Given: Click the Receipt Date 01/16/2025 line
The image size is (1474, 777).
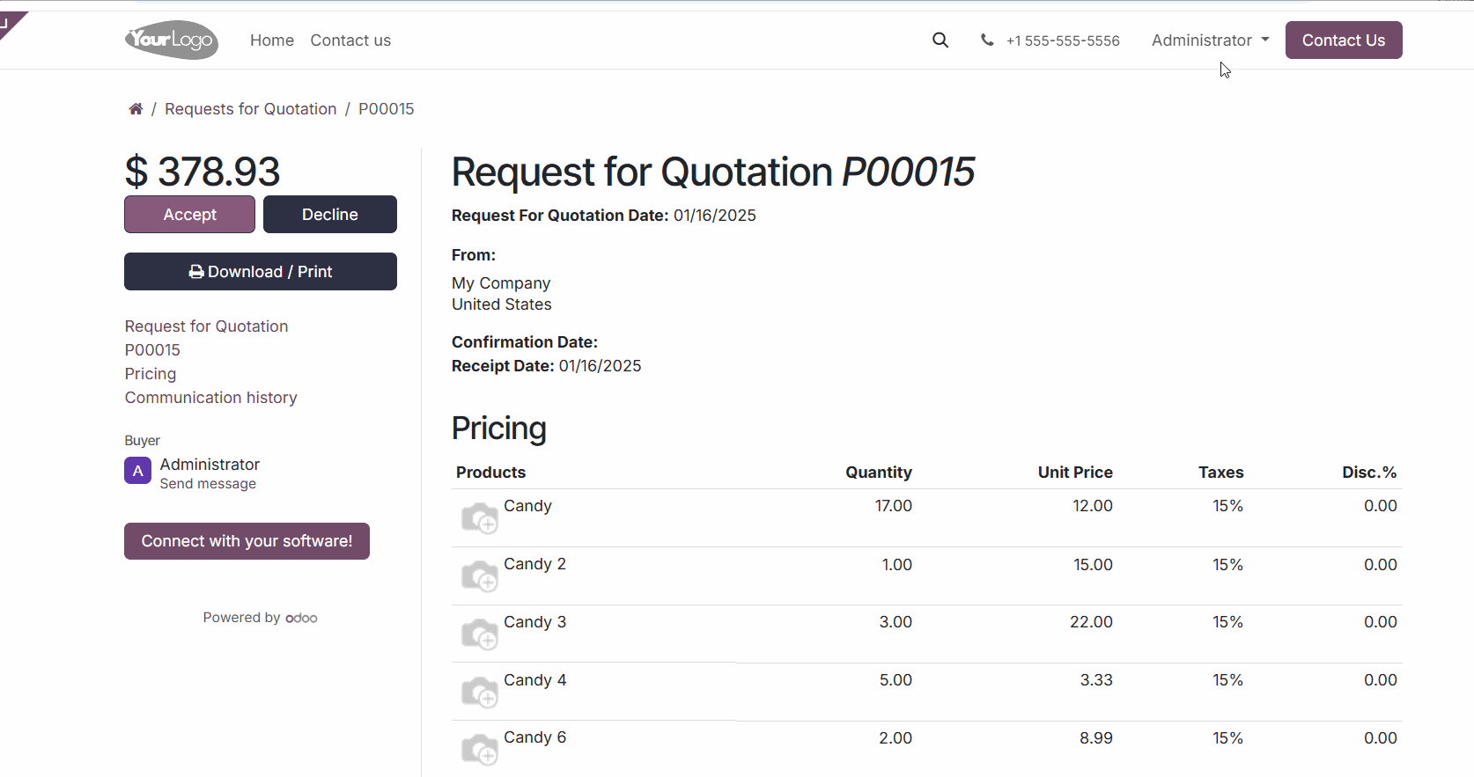Looking at the screenshot, I should [x=546, y=366].
